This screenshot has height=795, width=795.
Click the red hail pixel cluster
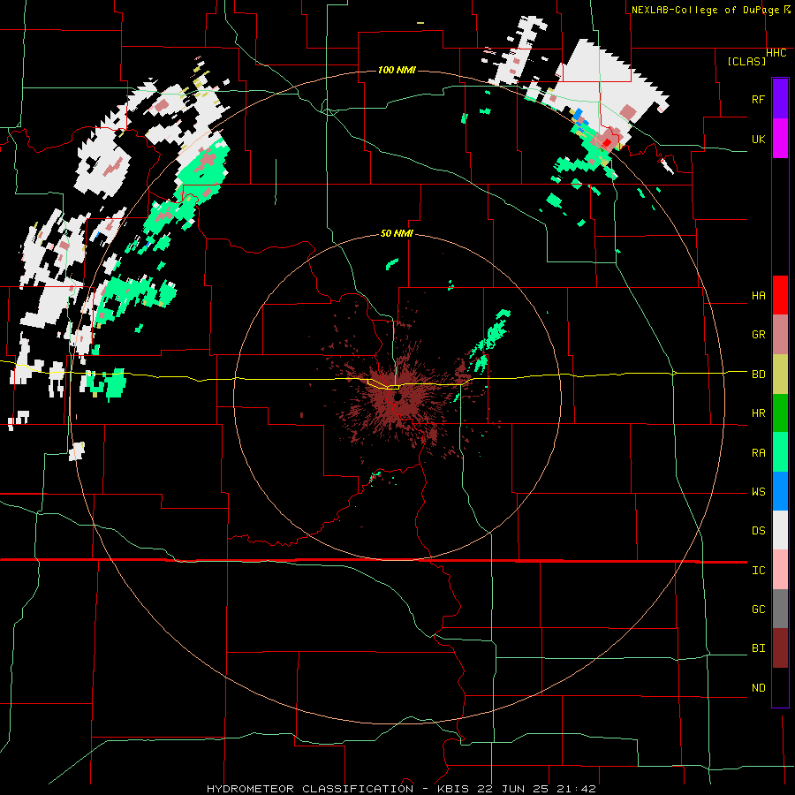(x=606, y=143)
